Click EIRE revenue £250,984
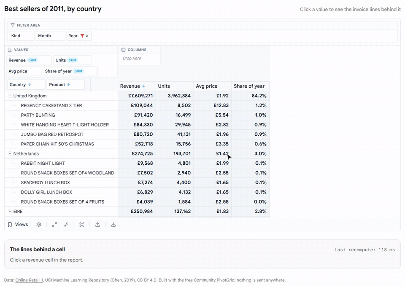Screen dimensions: 405x287 [x=137, y=212]
